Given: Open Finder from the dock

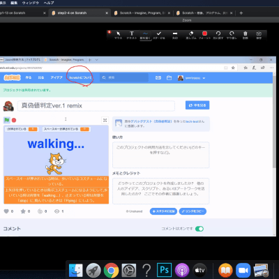Looking at the screenshot, I should [x=76, y=270].
